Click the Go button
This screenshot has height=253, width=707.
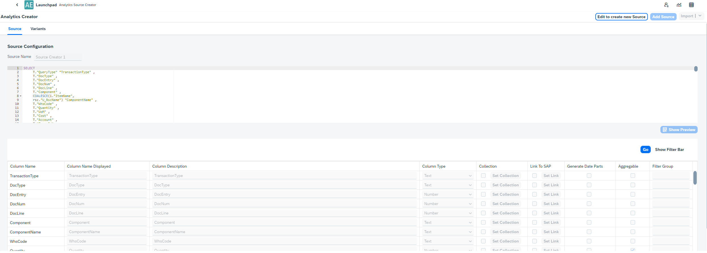point(646,149)
